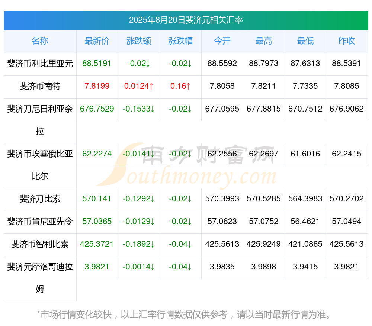Click the red price 7.8199

pyautogui.click(x=97, y=86)
